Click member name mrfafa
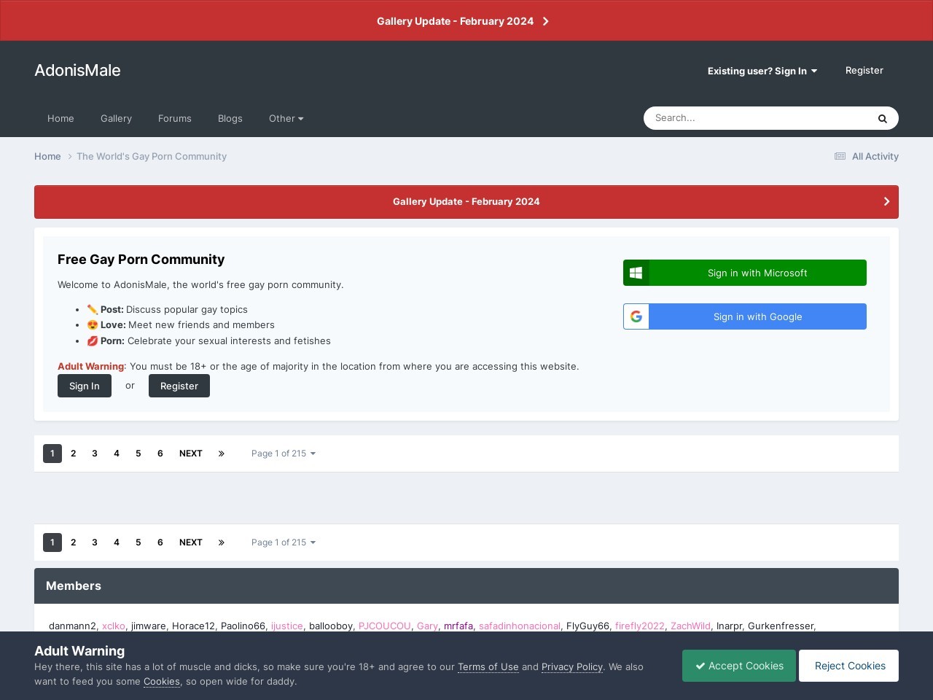 tap(458, 626)
